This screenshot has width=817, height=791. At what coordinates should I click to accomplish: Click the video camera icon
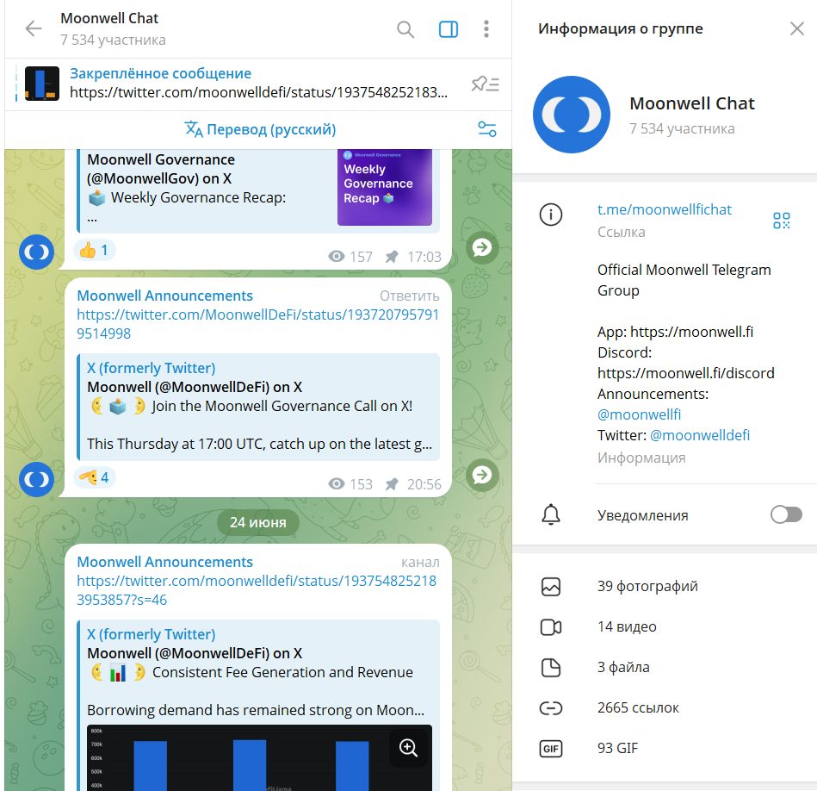pyautogui.click(x=551, y=626)
